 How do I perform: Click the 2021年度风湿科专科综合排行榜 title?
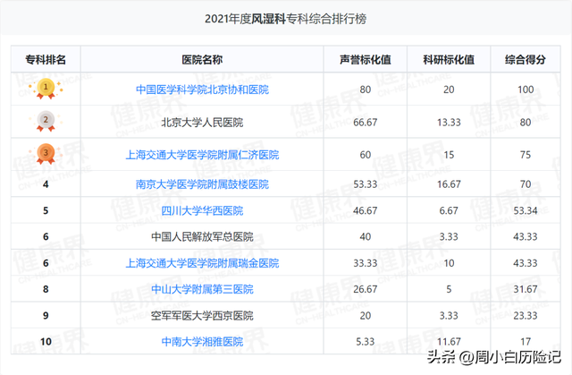pyautogui.click(x=286, y=19)
